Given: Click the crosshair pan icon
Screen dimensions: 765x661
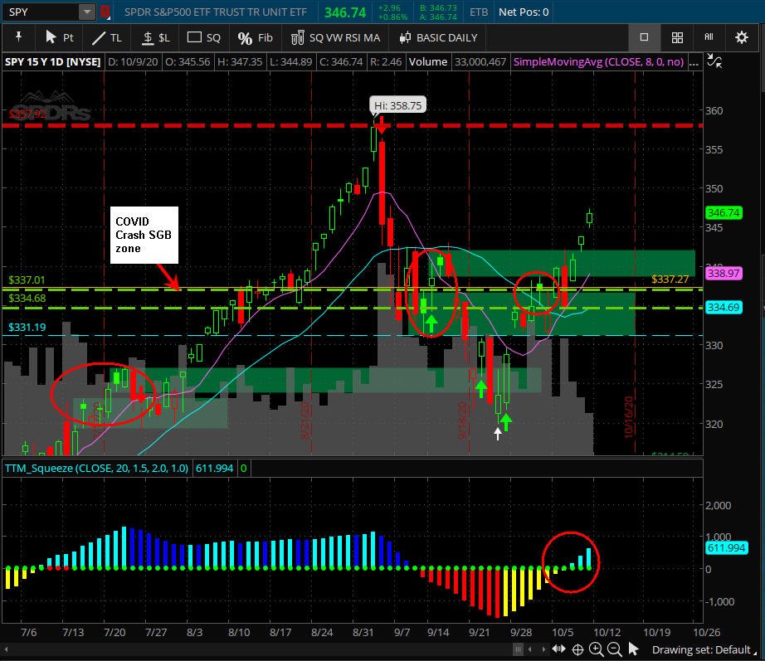Looking at the screenshot, I should [x=577, y=649].
